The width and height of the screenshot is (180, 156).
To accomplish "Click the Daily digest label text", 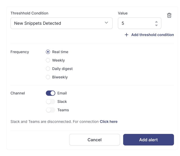I will [x=62, y=69].
